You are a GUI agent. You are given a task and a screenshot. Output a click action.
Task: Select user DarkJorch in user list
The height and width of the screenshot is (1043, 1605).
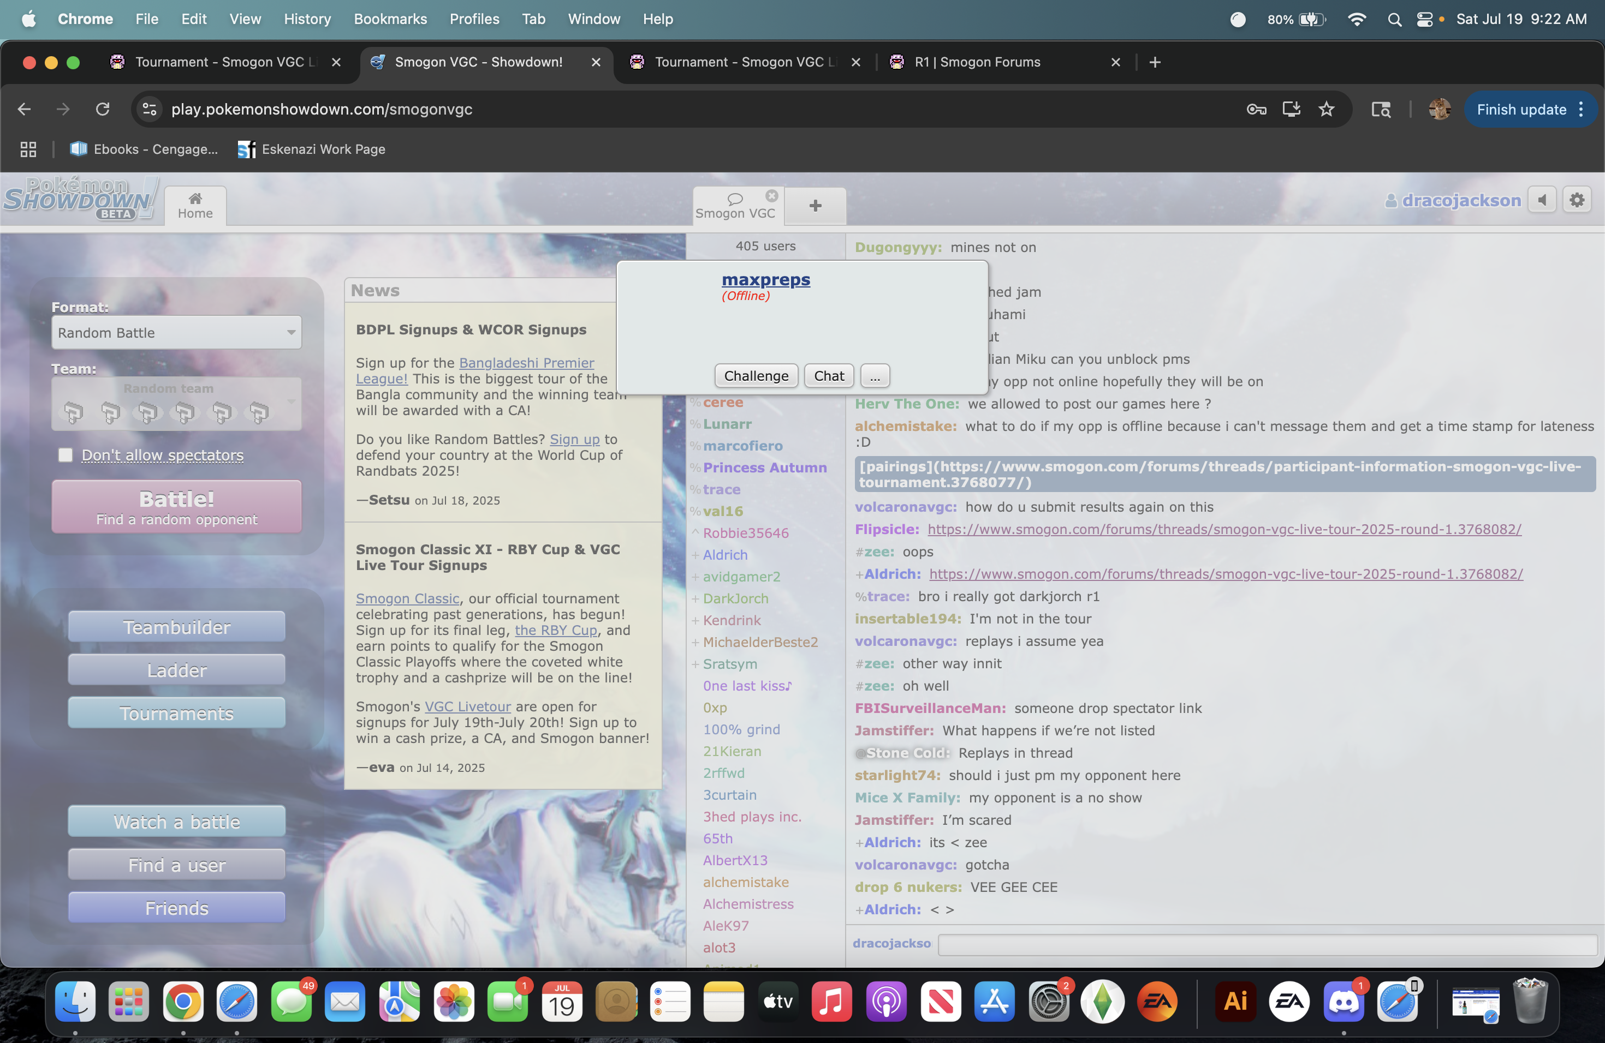point(735,598)
